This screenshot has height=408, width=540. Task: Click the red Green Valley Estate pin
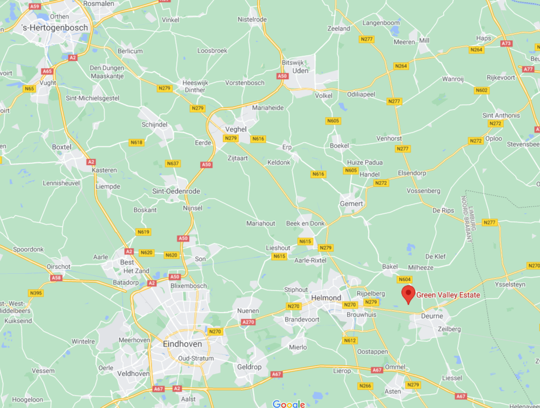(x=408, y=295)
